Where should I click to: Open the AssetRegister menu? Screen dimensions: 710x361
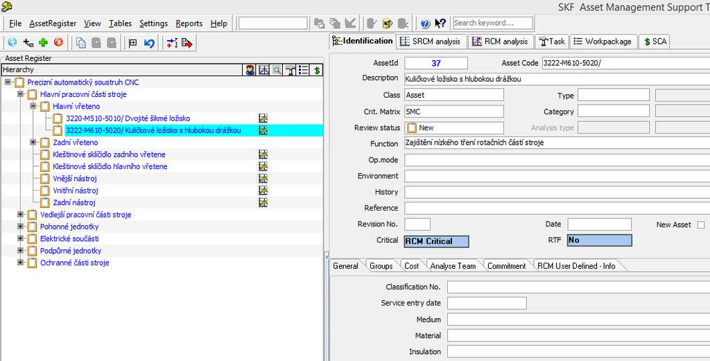pyautogui.click(x=53, y=24)
